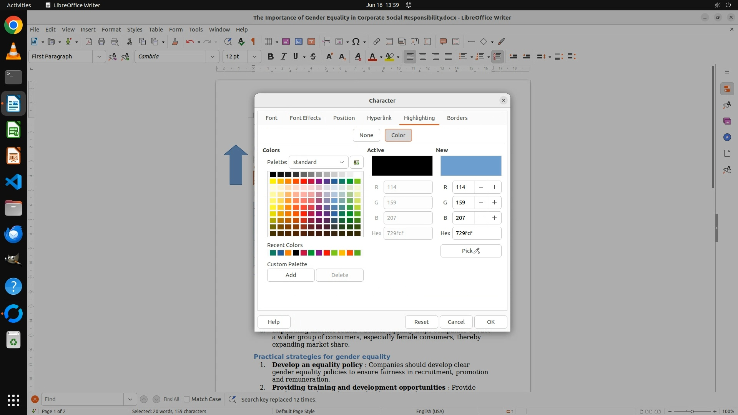The image size is (738, 415).
Task: Toggle formatting marks pilcrow icon
Action: (x=253, y=41)
